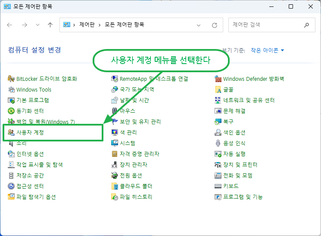
Task: Open the 마우스 link
Action: (x=128, y=111)
